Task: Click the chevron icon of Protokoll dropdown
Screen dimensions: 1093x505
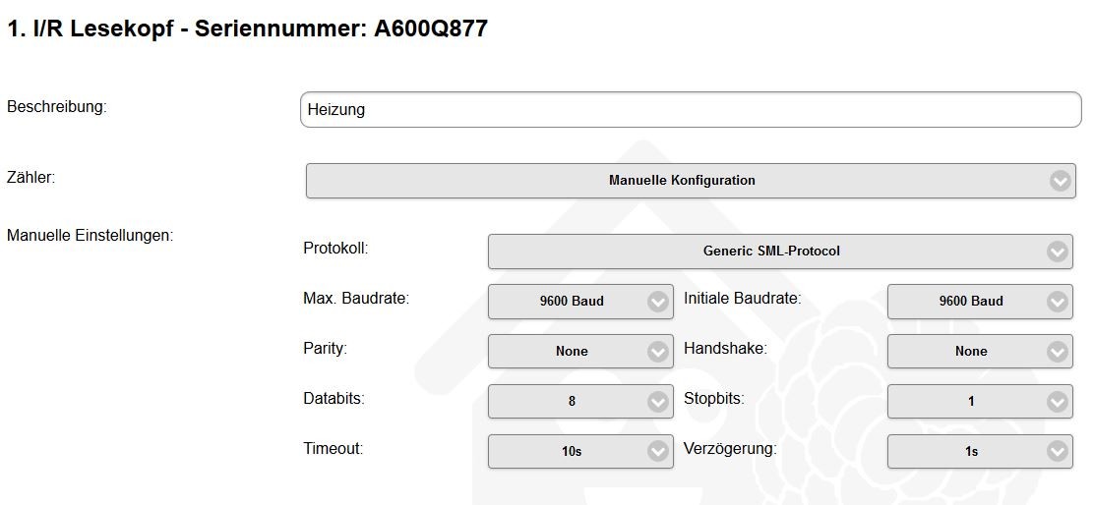Action: [1058, 252]
